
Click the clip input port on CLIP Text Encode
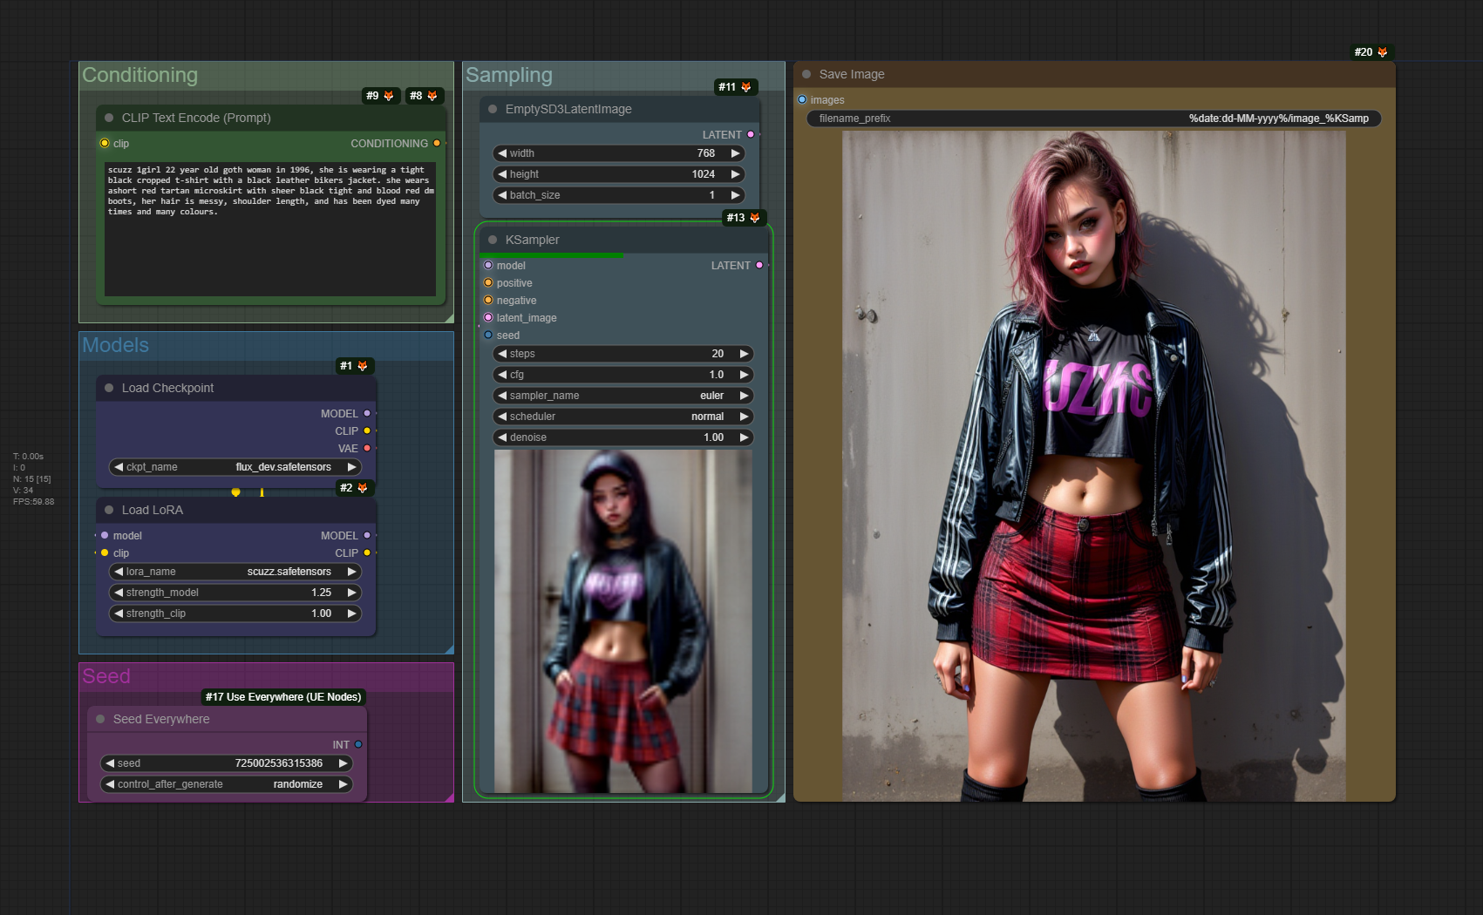[105, 143]
